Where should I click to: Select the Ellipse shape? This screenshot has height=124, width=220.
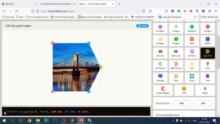205,90
